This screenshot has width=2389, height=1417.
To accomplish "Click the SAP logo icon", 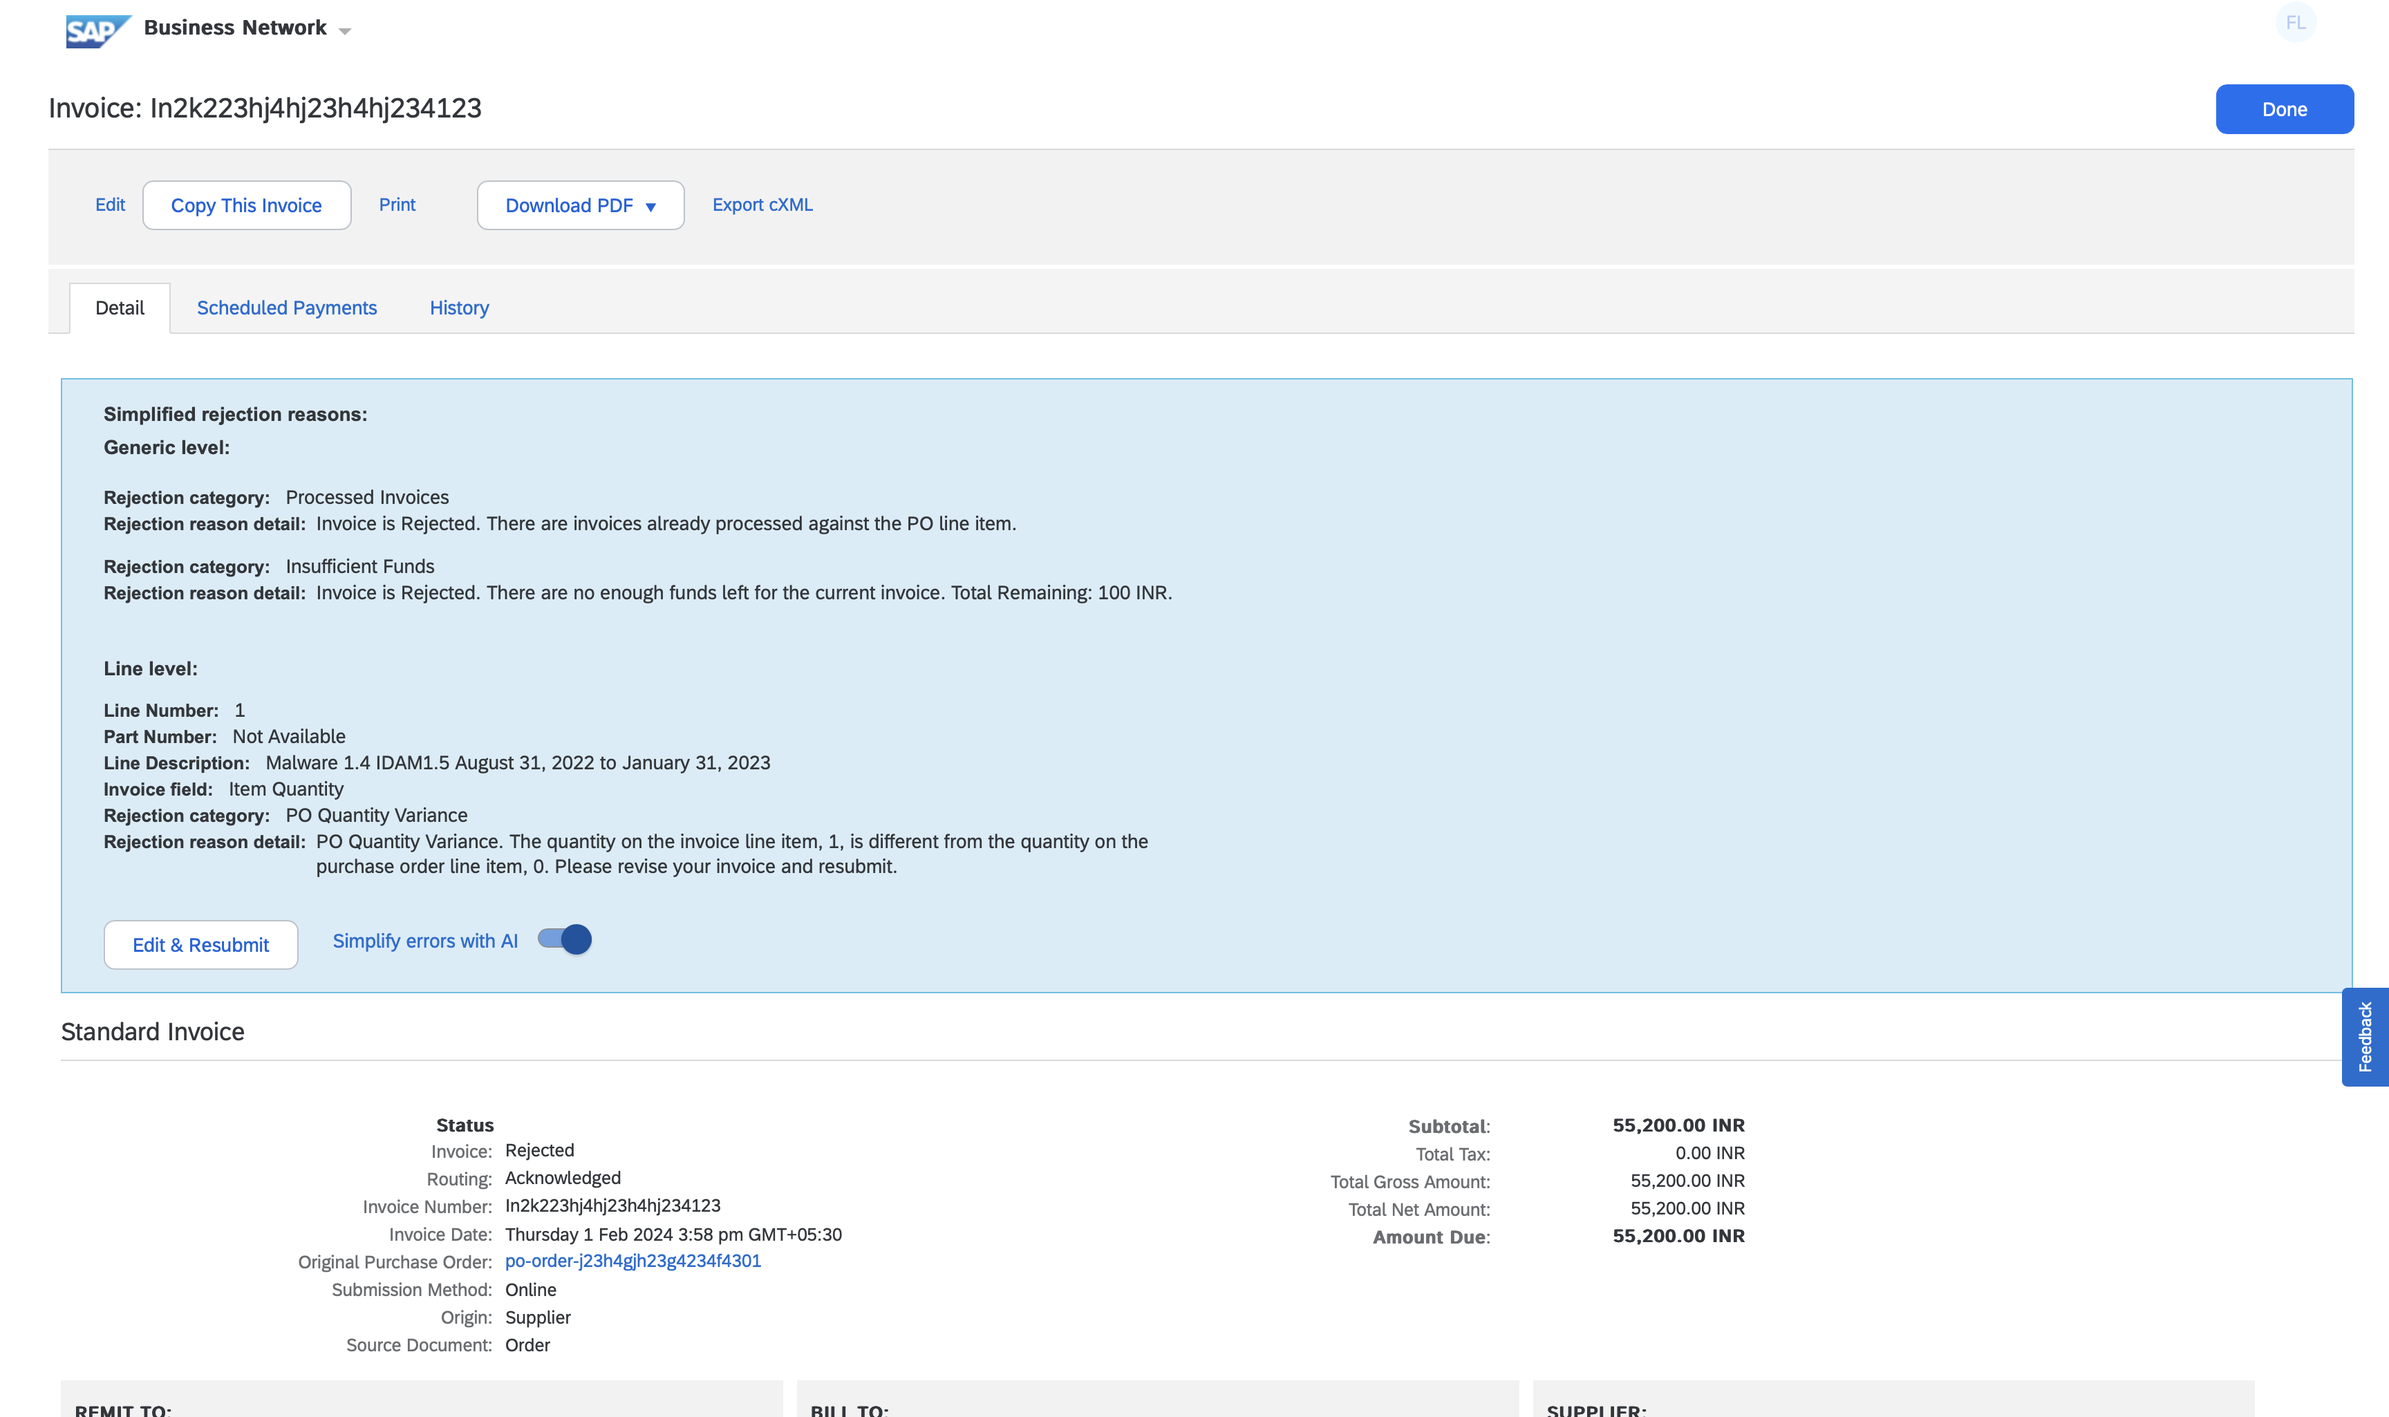I will point(97,32).
